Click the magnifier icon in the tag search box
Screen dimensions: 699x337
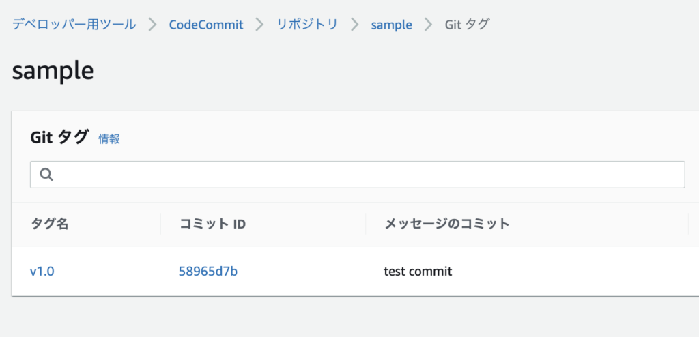point(46,175)
